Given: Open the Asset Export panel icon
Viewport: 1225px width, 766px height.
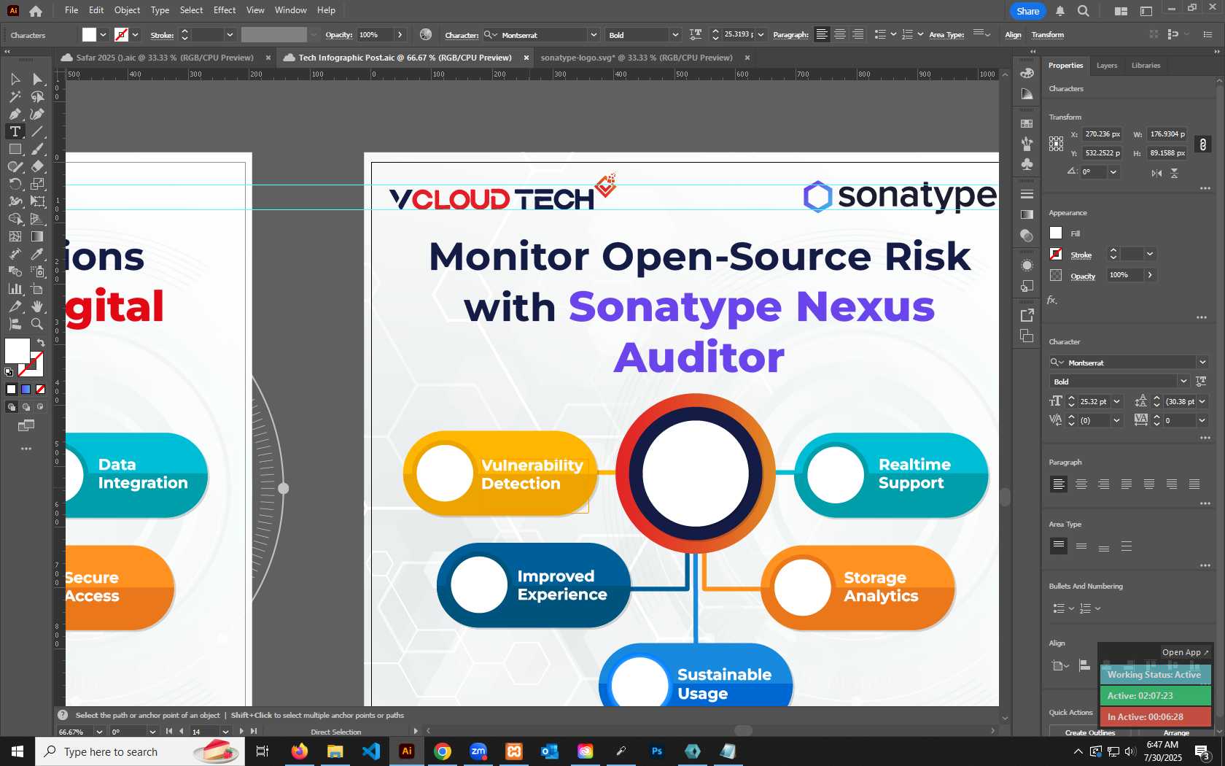Looking at the screenshot, I should pos(1027,315).
